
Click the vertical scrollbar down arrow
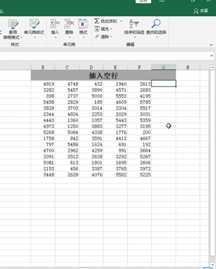[213, 265]
